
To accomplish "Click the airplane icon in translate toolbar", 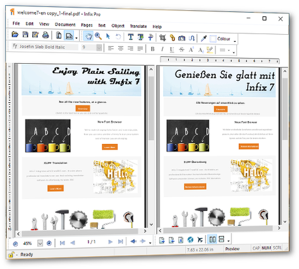I will coord(200,239).
